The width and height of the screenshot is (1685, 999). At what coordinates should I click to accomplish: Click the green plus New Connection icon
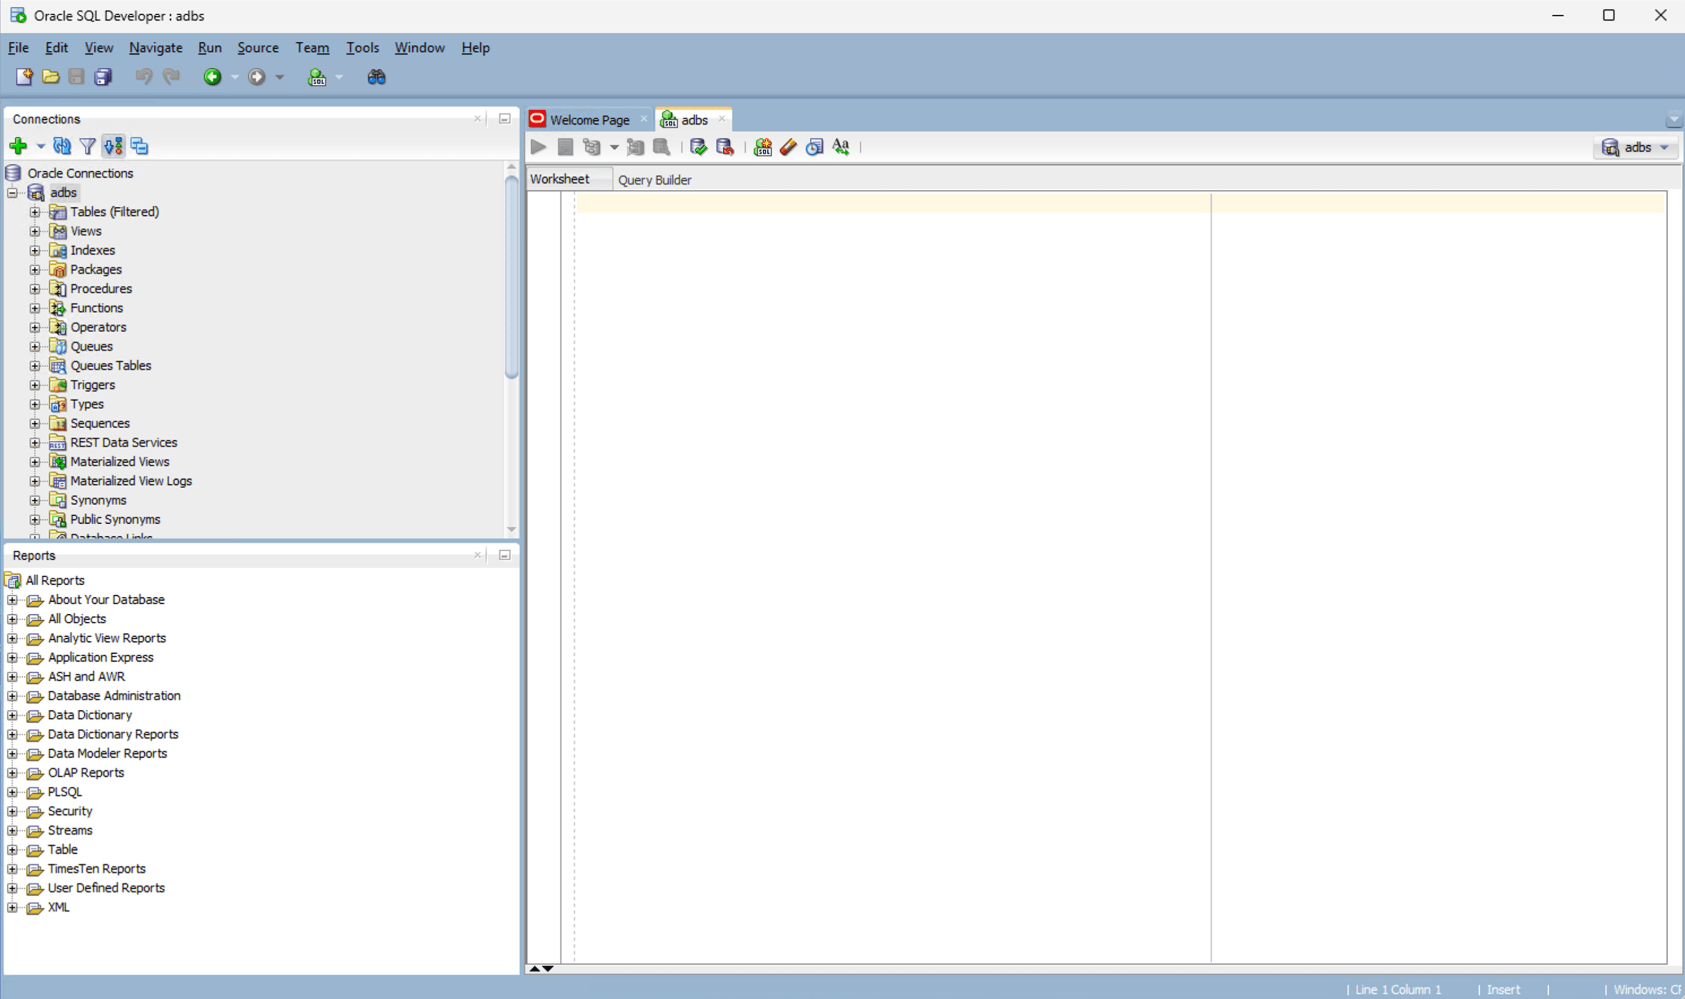(18, 146)
